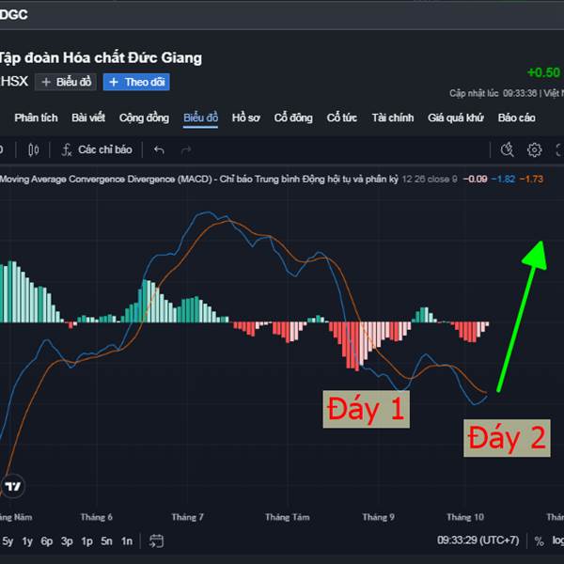
Task: Click the +0.50 price change value
Action: 543,72
